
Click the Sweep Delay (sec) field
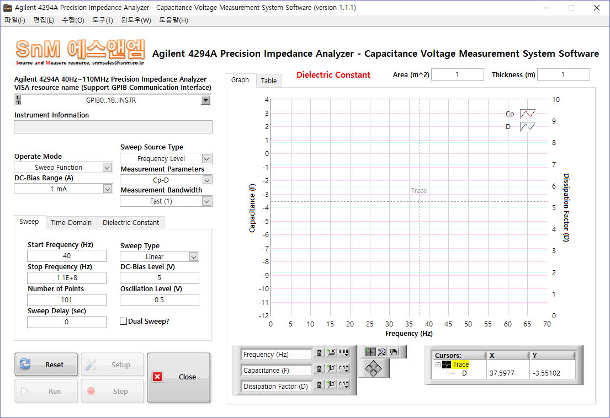[67, 322]
